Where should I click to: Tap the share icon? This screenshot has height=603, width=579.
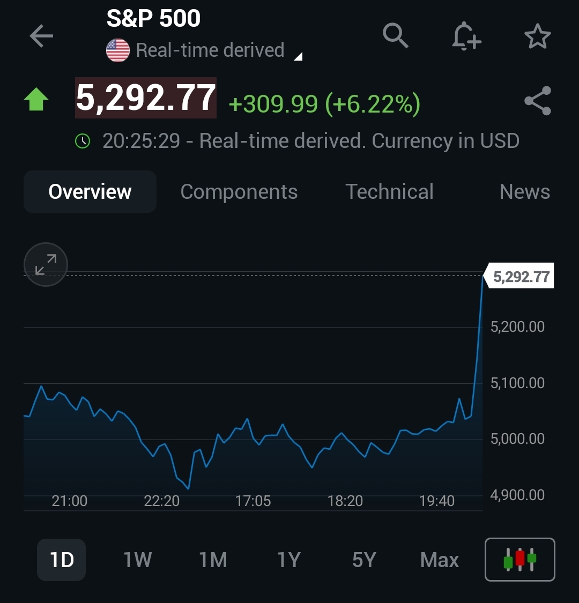[537, 101]
